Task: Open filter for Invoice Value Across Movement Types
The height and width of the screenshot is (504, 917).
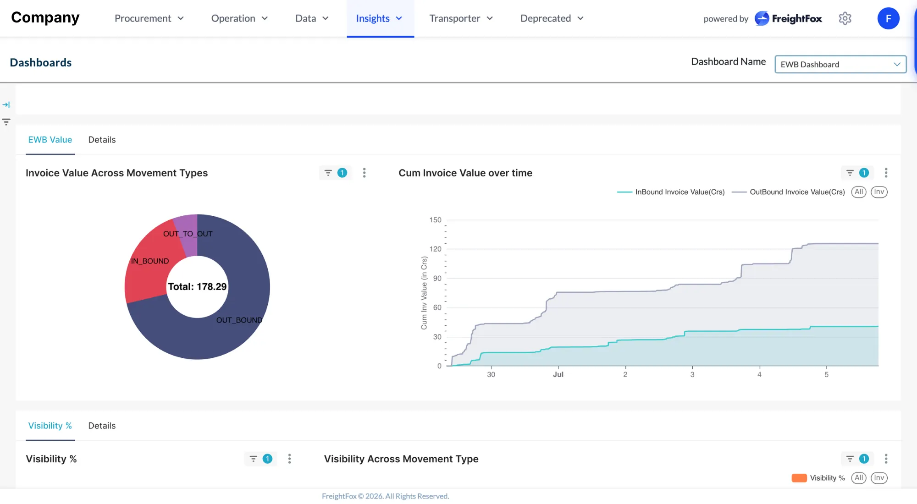Action: tap(335, 173)
